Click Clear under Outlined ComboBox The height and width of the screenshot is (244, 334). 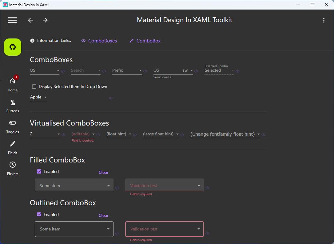point(104,215)
